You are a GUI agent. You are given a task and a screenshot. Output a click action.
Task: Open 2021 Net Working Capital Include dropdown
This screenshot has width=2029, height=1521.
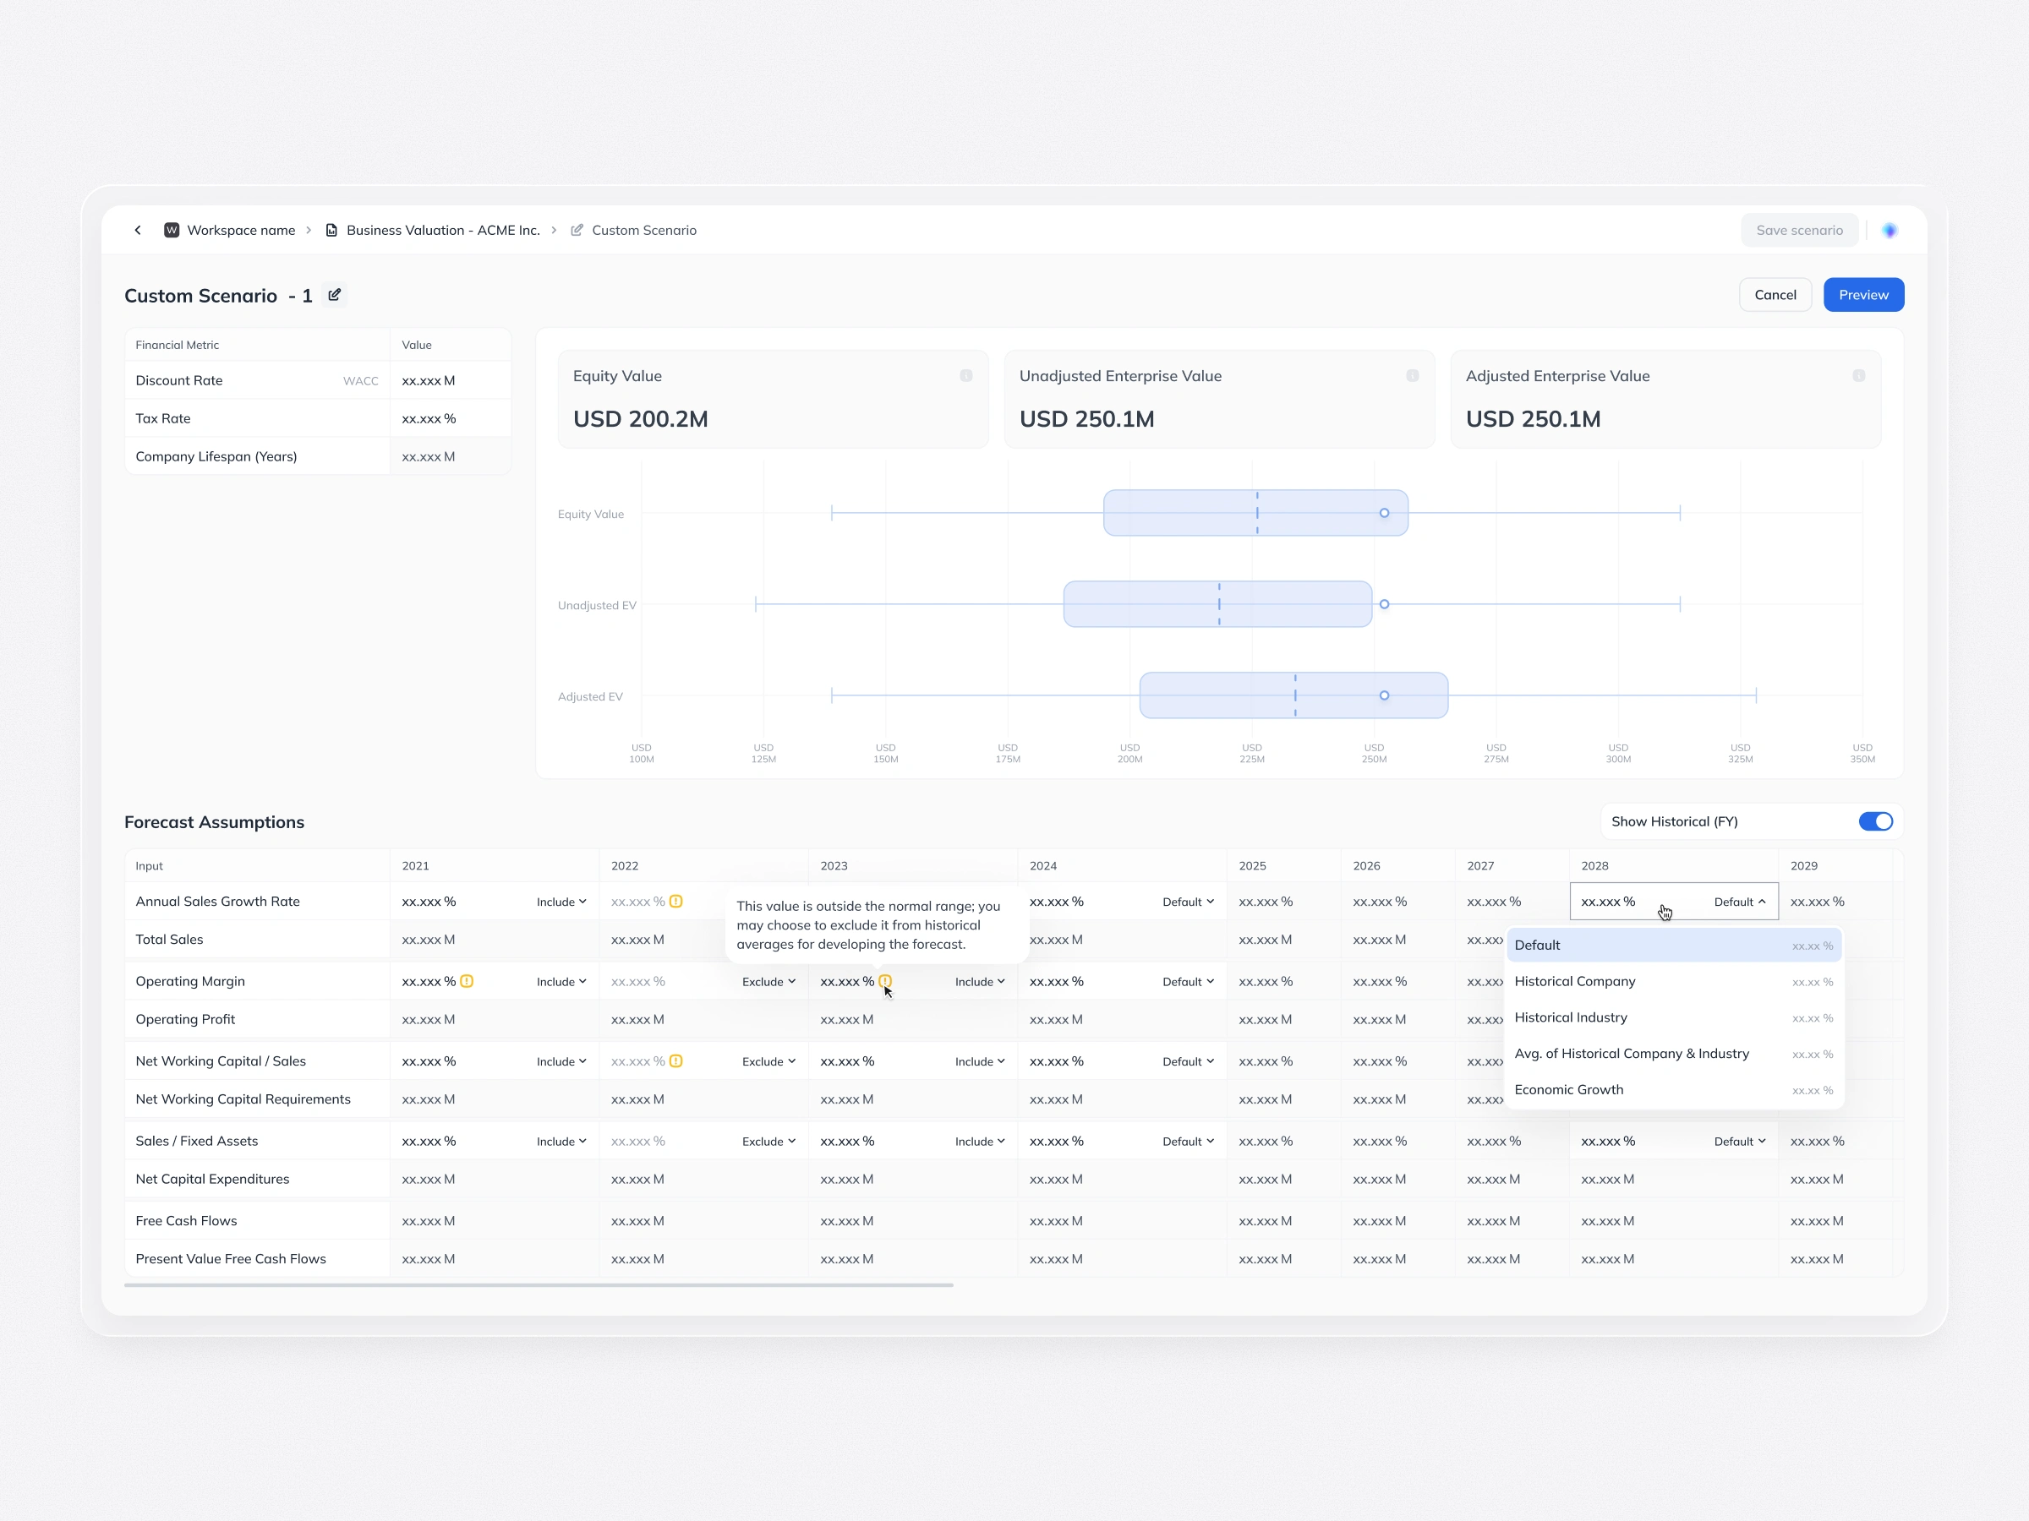coord(561,1061)
